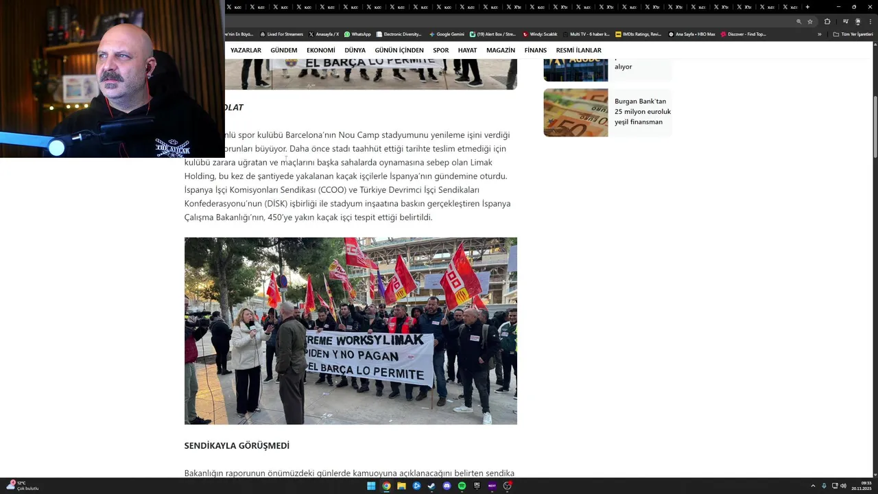The image size is (878, 494).
Task: Select GÜNÜN İÇİNDEN in site navigation
Action: click(x=399, y=50)
